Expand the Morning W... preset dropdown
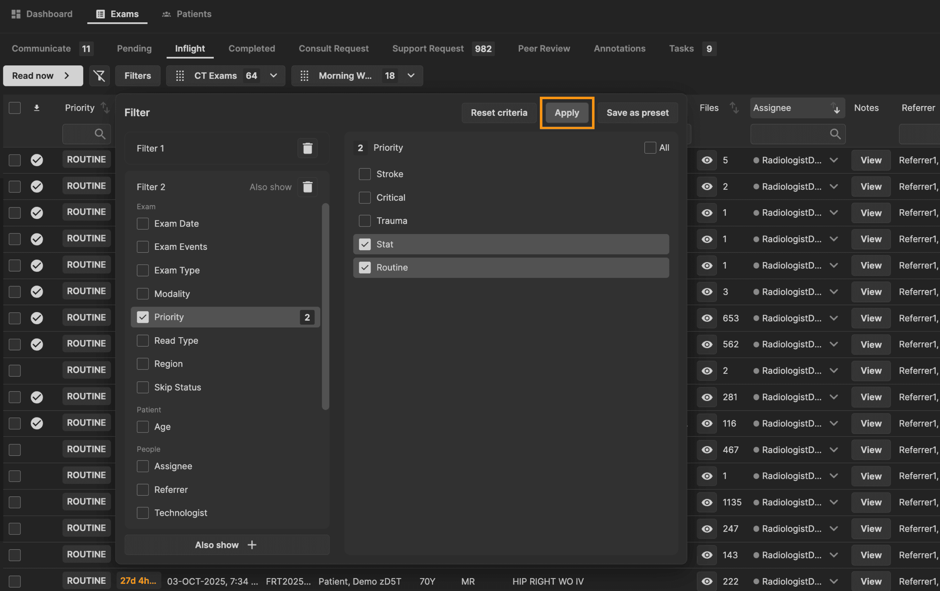940x591 pixels. coord(411,75)
